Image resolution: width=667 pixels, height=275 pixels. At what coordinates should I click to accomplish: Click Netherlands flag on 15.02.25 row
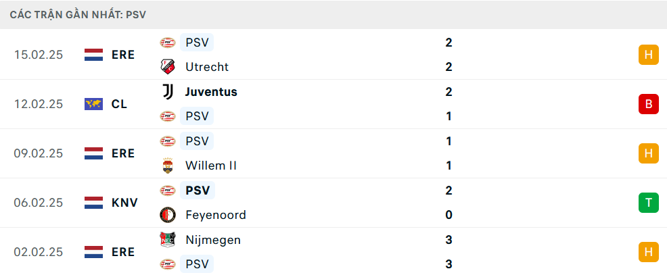(93, 55)
